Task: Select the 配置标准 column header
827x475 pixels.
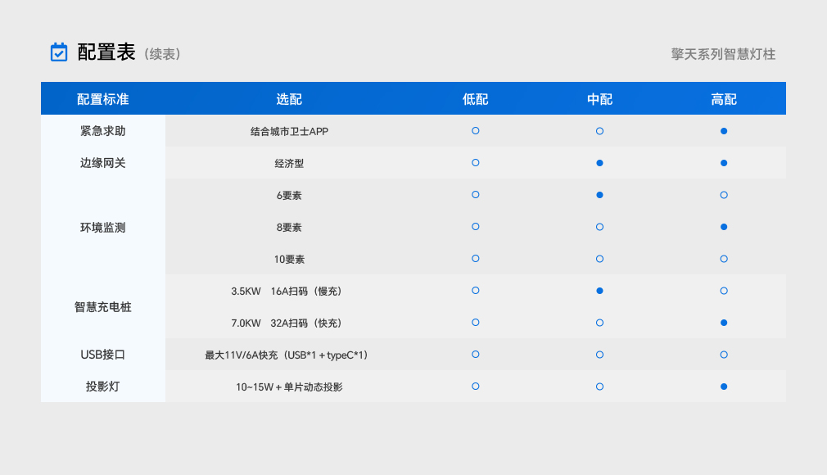Action: 103,99
